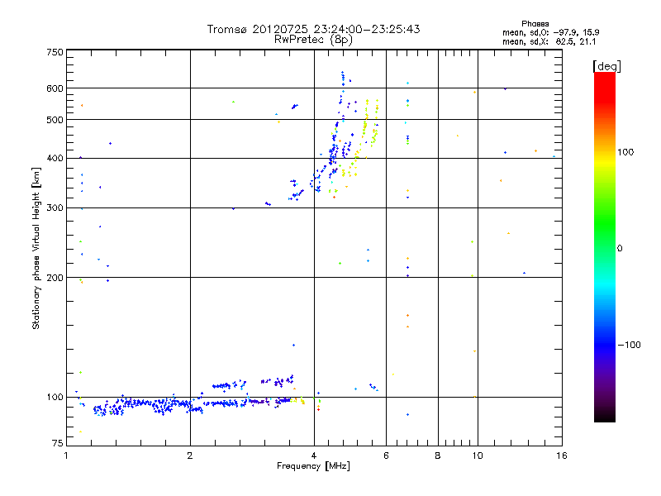661x496 pixels.
Task: Click the plot title 'Tromsø 20120725 23:24:00-23:25:43'
Action: click(x=313, y=29)
